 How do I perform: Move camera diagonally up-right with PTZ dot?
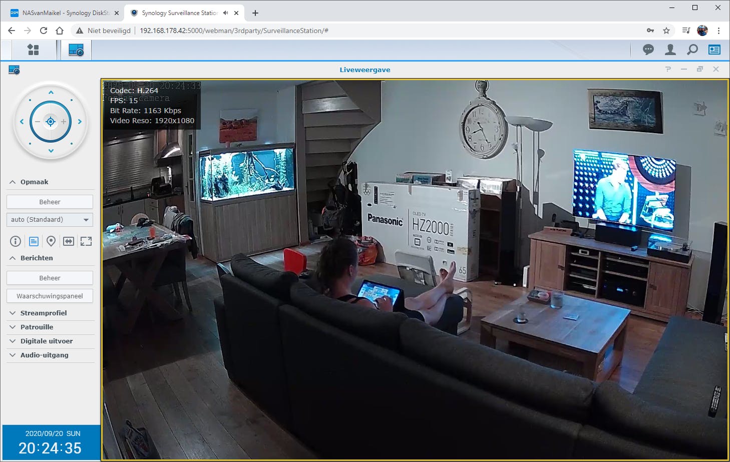tap(72, 100)
